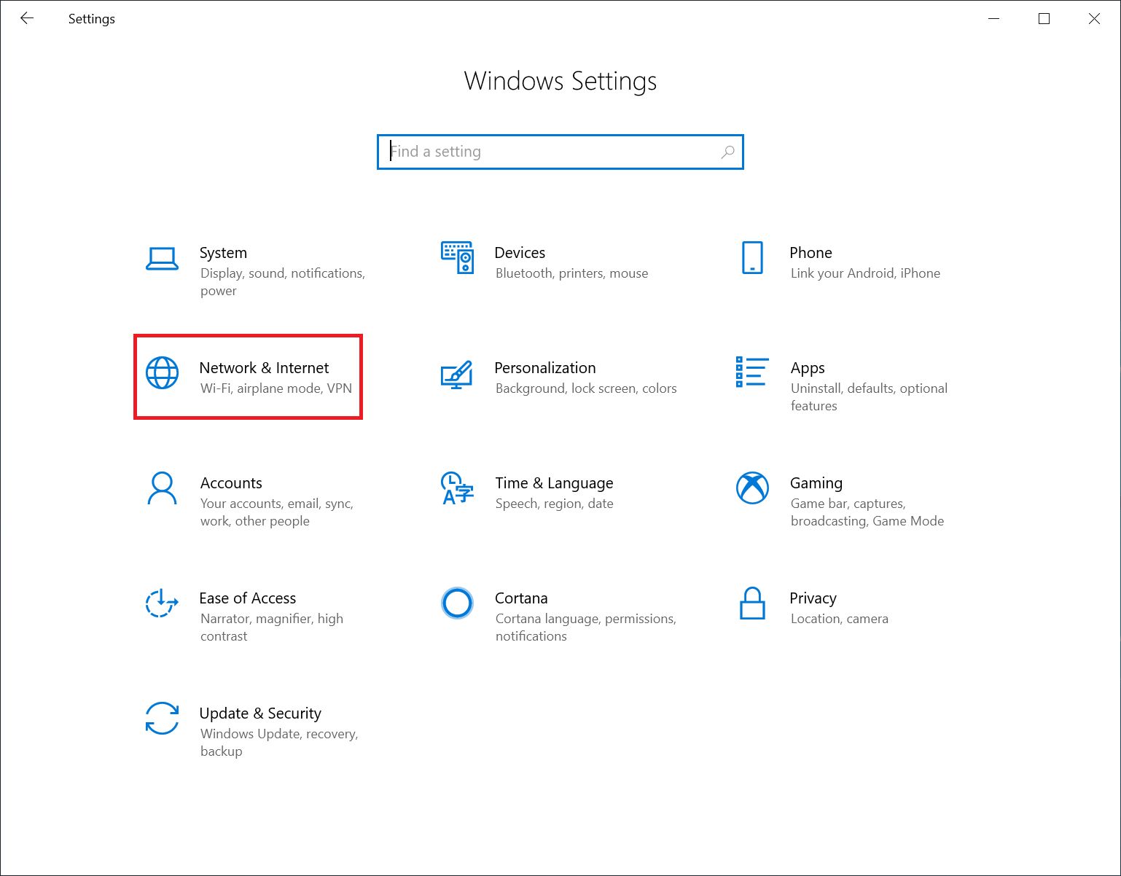Select the Apps list icon
Image resolution: width=1121 pixels, height=876 pixels.
pyautogui.click(x=751, y=372)
